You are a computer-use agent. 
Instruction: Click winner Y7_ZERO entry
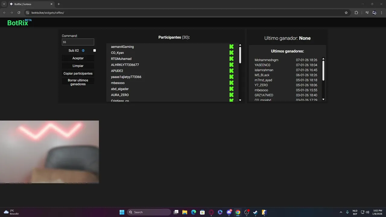[261, 85]
